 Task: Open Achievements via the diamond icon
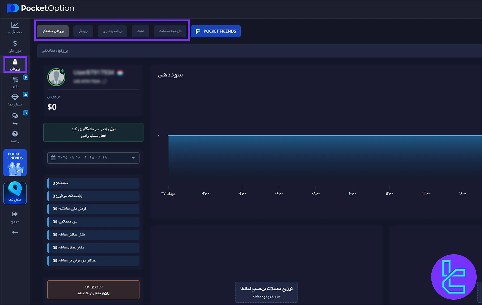click(15, 100)
